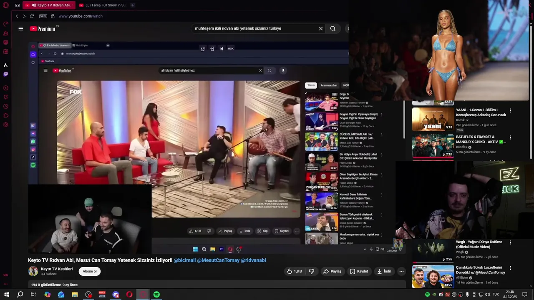This screenshot has height=300, width=534.
Task: Open more actions three-dot menu under video
Action: pos(401,271)
